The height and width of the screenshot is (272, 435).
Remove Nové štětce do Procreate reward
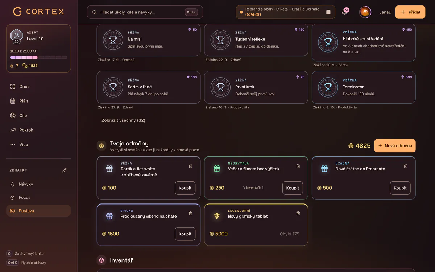click(x=406, y=166)
